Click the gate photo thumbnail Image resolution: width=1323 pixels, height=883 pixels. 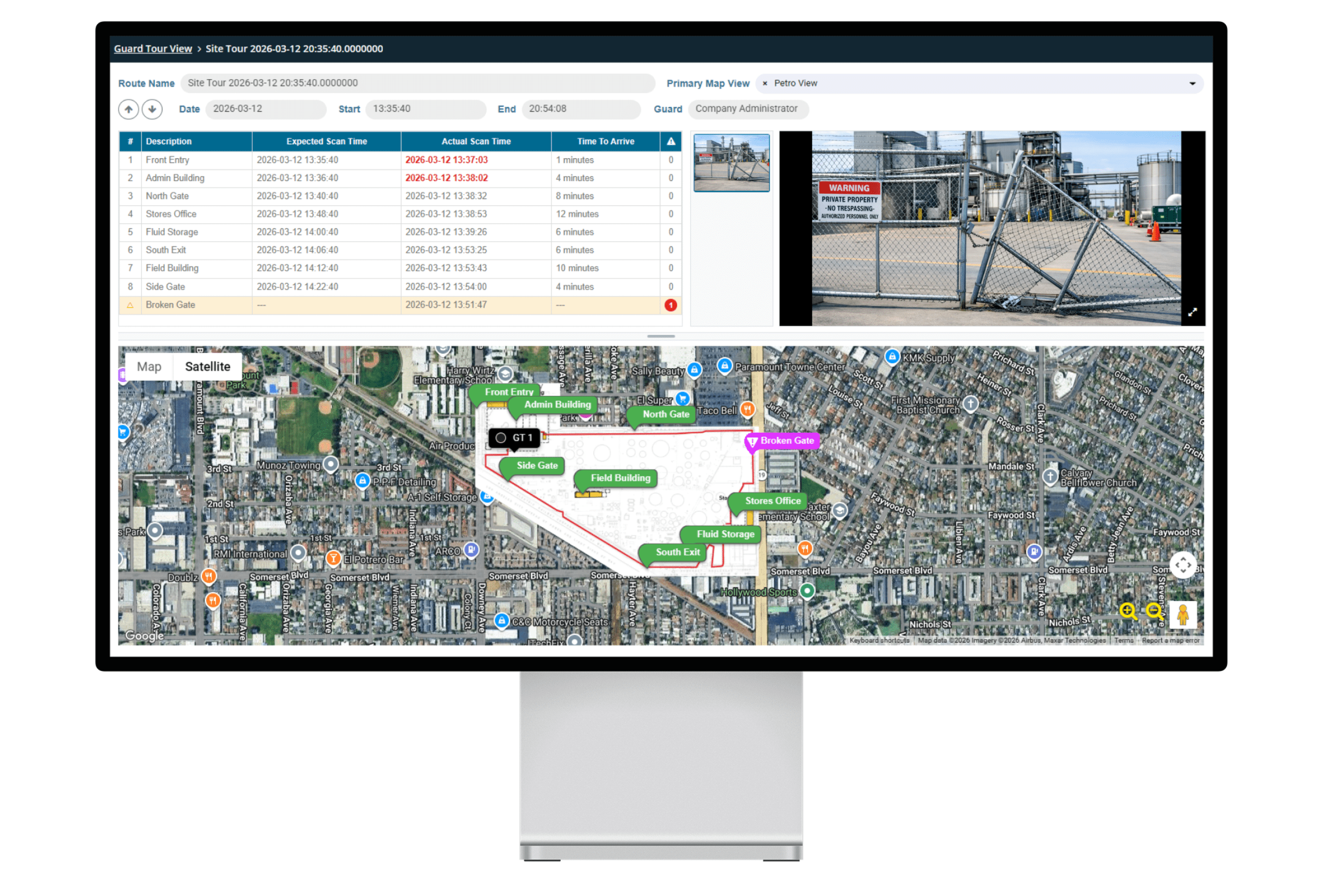tap(731, 163)
